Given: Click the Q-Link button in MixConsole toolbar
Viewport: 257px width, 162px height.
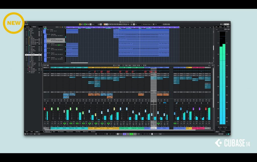Looking at the screenshot, I should tap(134, 65).
